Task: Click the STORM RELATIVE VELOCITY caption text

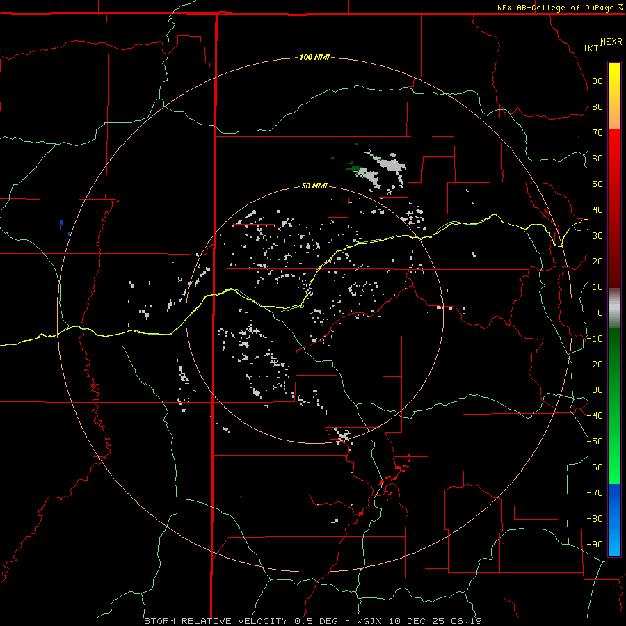Action: (216, 621)
